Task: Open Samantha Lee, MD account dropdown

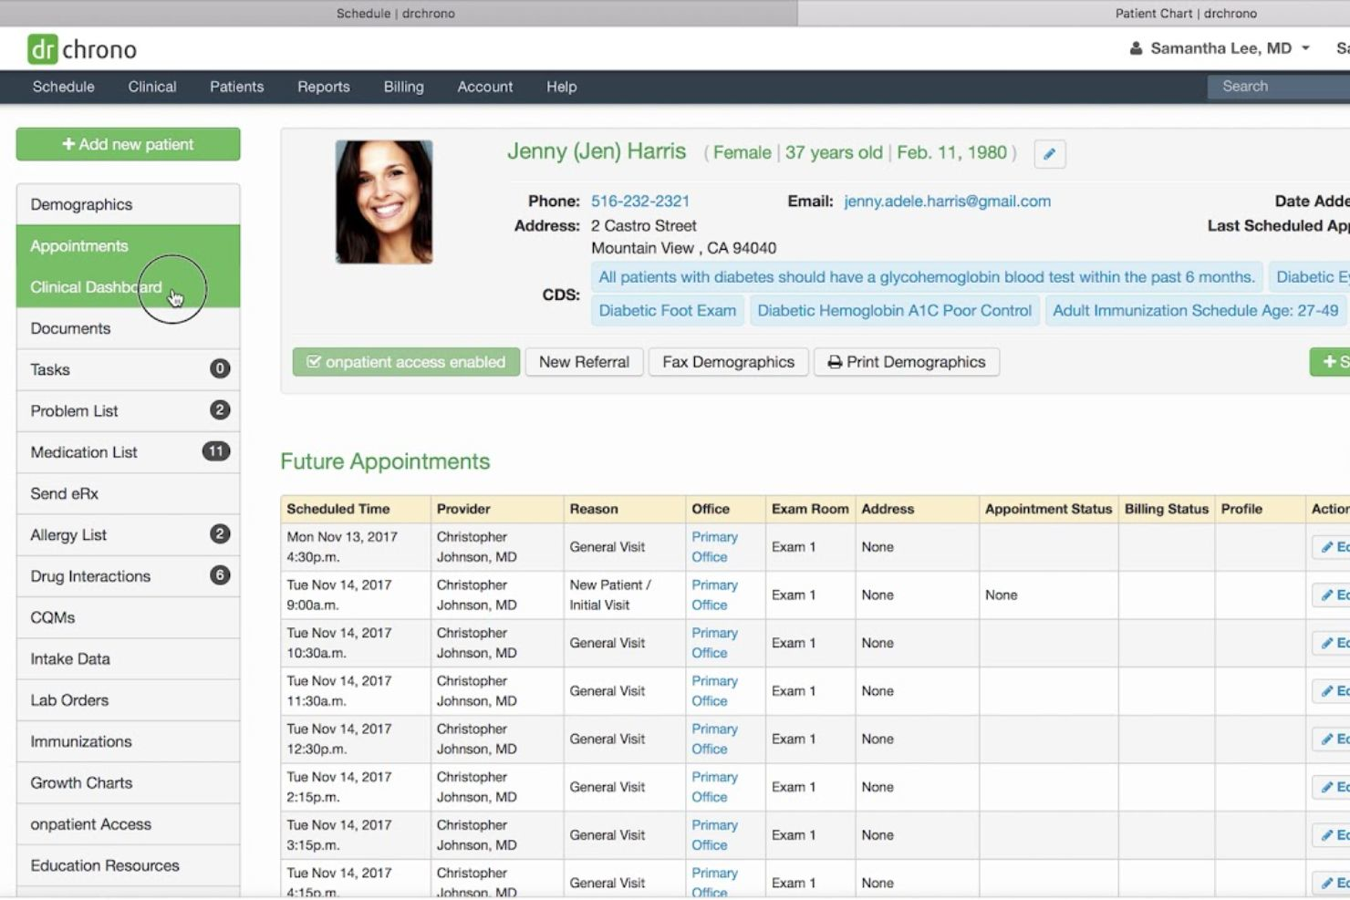Action: click(x=1220, y=48)
